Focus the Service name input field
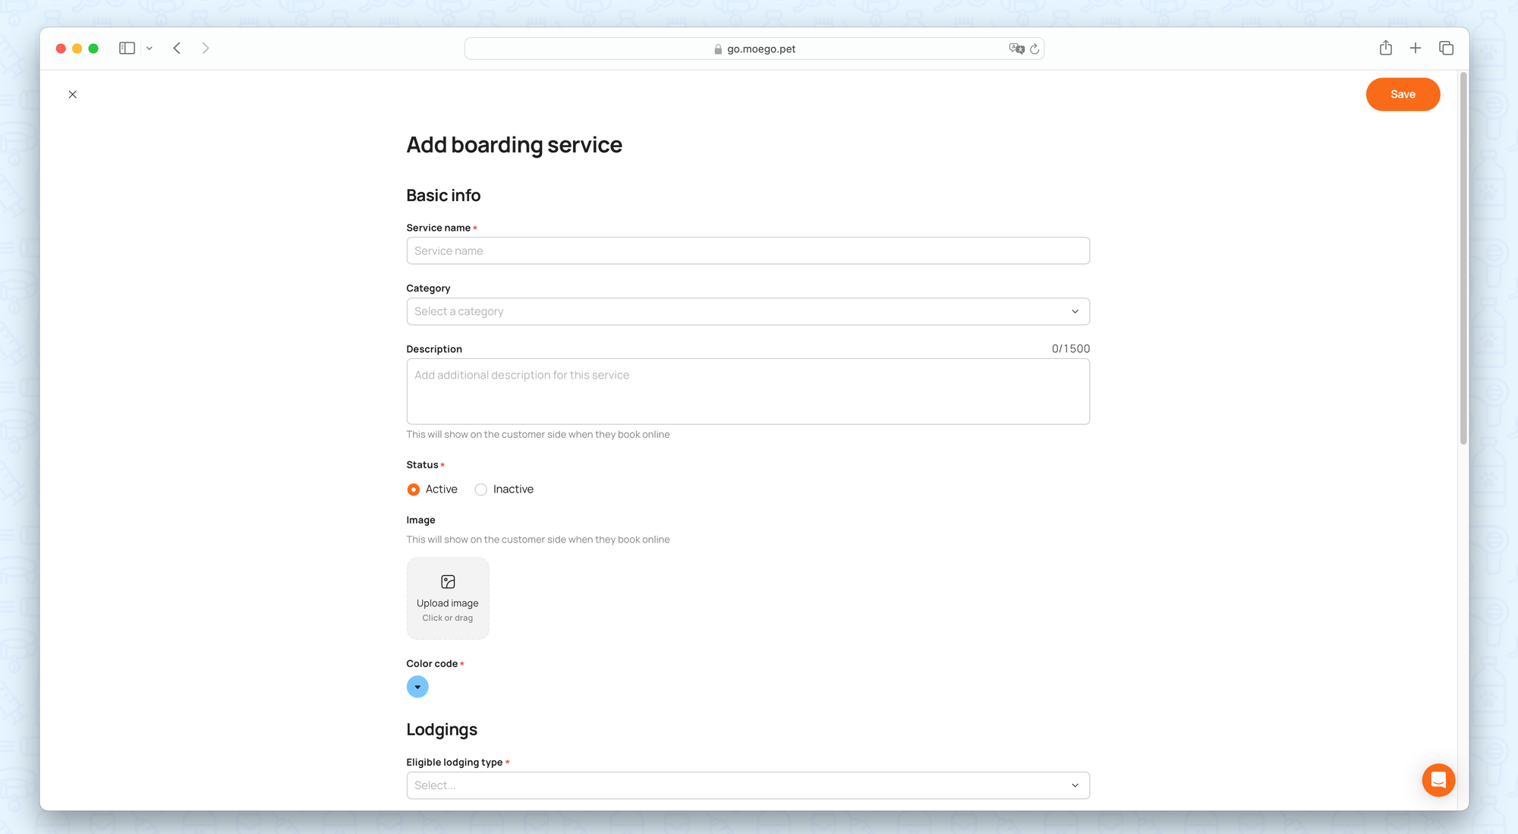This screenshot has width=1518, height=834. (748, 250)
